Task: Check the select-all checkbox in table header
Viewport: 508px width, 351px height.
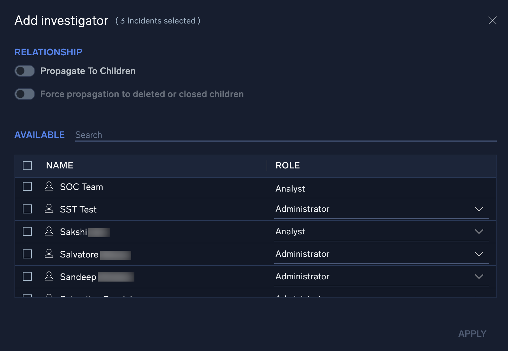Action: [x=27, y=165]
